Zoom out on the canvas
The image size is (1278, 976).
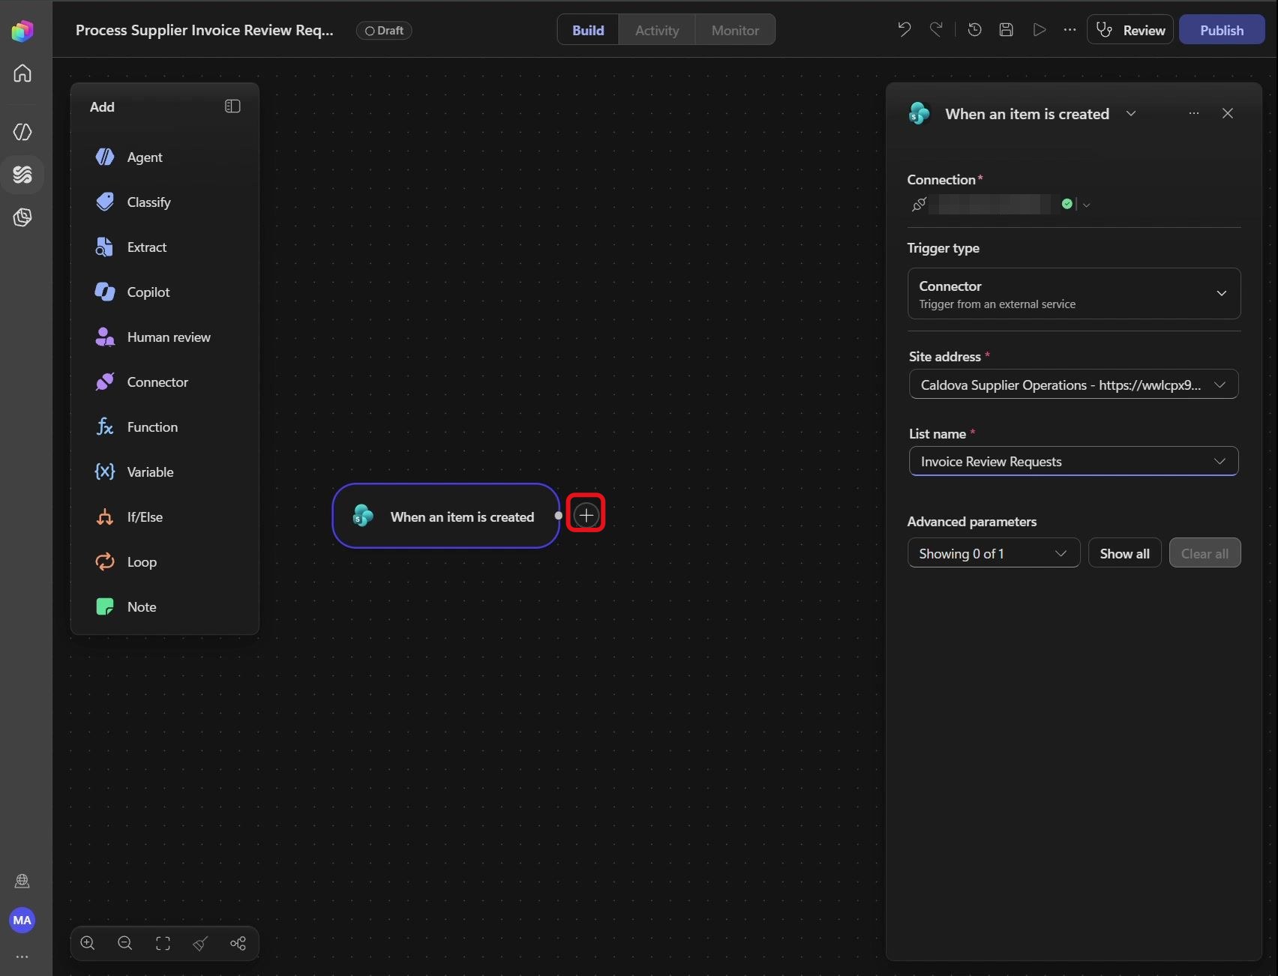[x=125, y=943]
